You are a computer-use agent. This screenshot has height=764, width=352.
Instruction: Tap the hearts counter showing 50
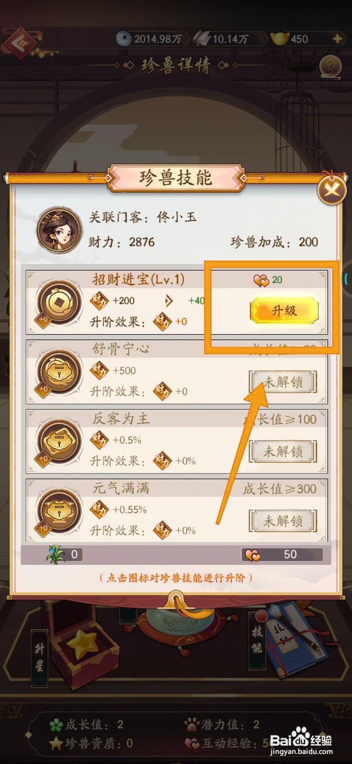(x=282, y=554)
